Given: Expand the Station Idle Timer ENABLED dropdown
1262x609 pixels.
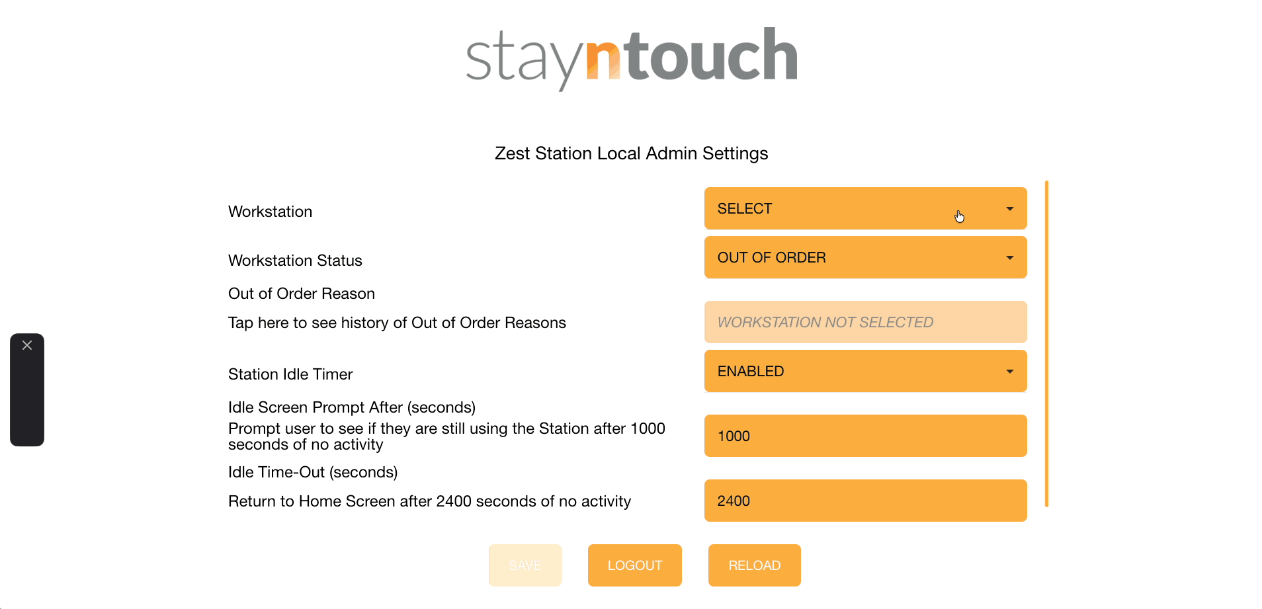Looking at the screenshot, I should click(x=865, y=371).
